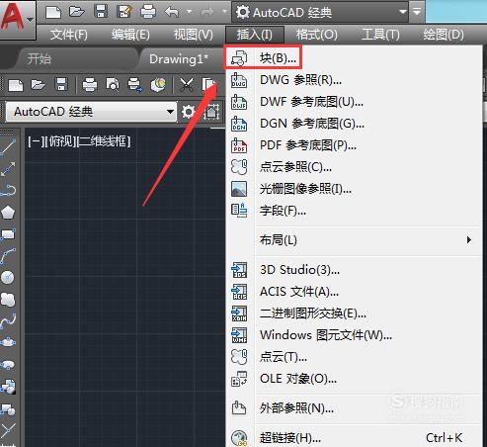This screenshot has height=447, width=487.
Task: Select the Arc tool
Action: (x=8, y=256)
